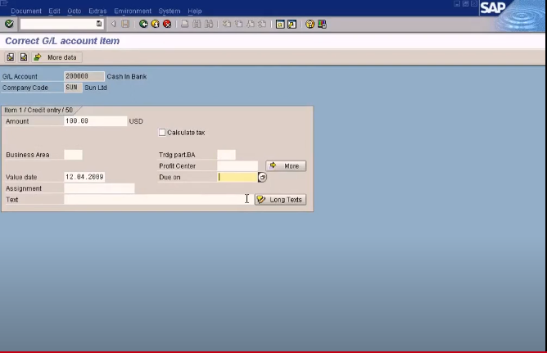Click the Assignment input field
The image size is (547, 353).
point(99,188)
